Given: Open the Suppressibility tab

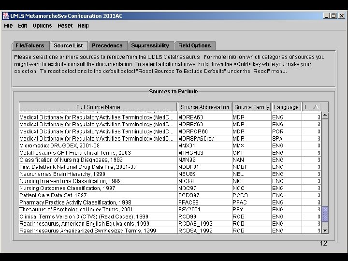Looking at the screenshot, I should point(150,45).
